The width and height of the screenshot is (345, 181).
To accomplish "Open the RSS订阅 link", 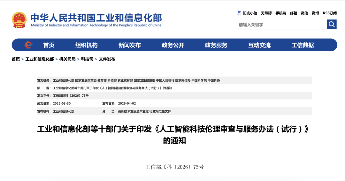I will 330,13.
